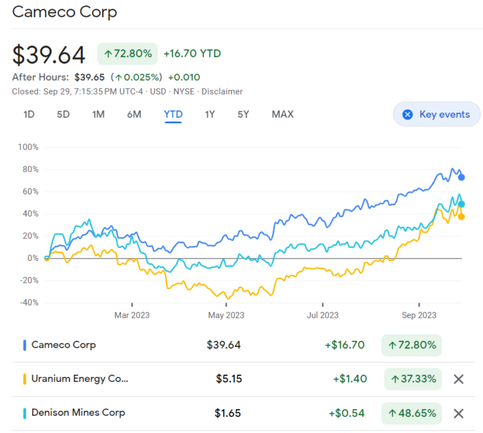Viewport: 483px width, 433px height.
Task: Click teal color marker beside Denison Mines
Action: tap(24, 413)
